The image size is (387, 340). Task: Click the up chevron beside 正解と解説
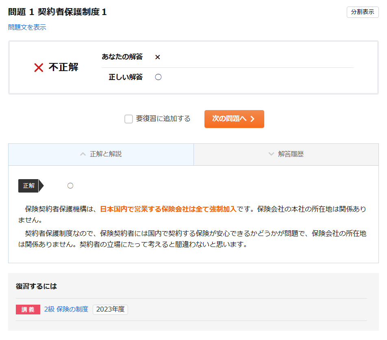pyautogui.click(x=83, y=154)
